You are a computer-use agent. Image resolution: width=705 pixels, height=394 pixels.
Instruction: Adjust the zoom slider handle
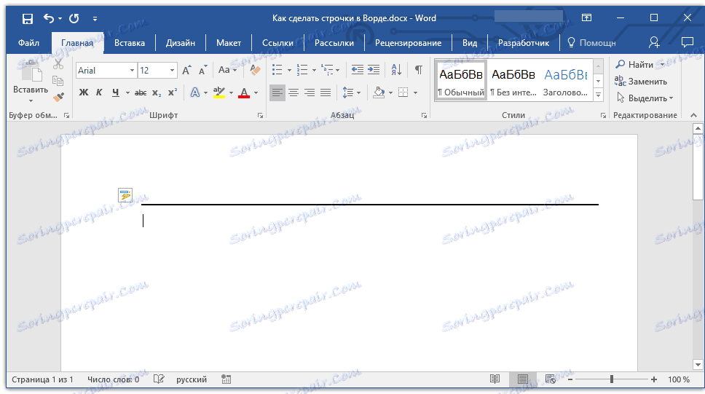click(x=612, y=379)
